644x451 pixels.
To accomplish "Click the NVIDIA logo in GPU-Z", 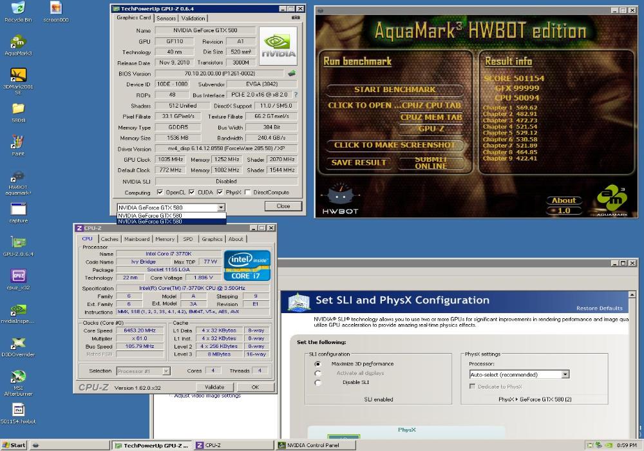I will (x=278, y=46).
